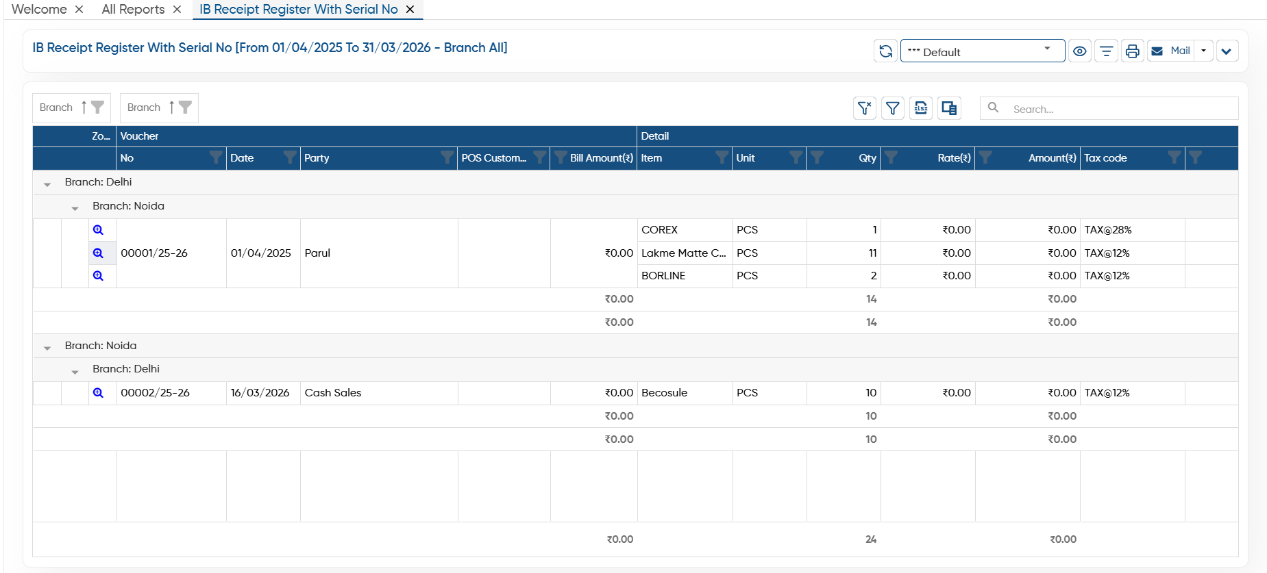Close the Welcome tab
This screenshot has width=1267, height=573.
(x=79, y=10)
